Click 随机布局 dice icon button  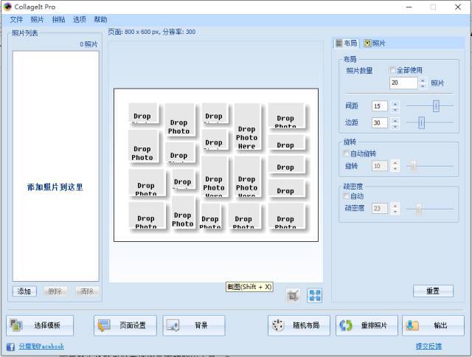coord(299,325)
